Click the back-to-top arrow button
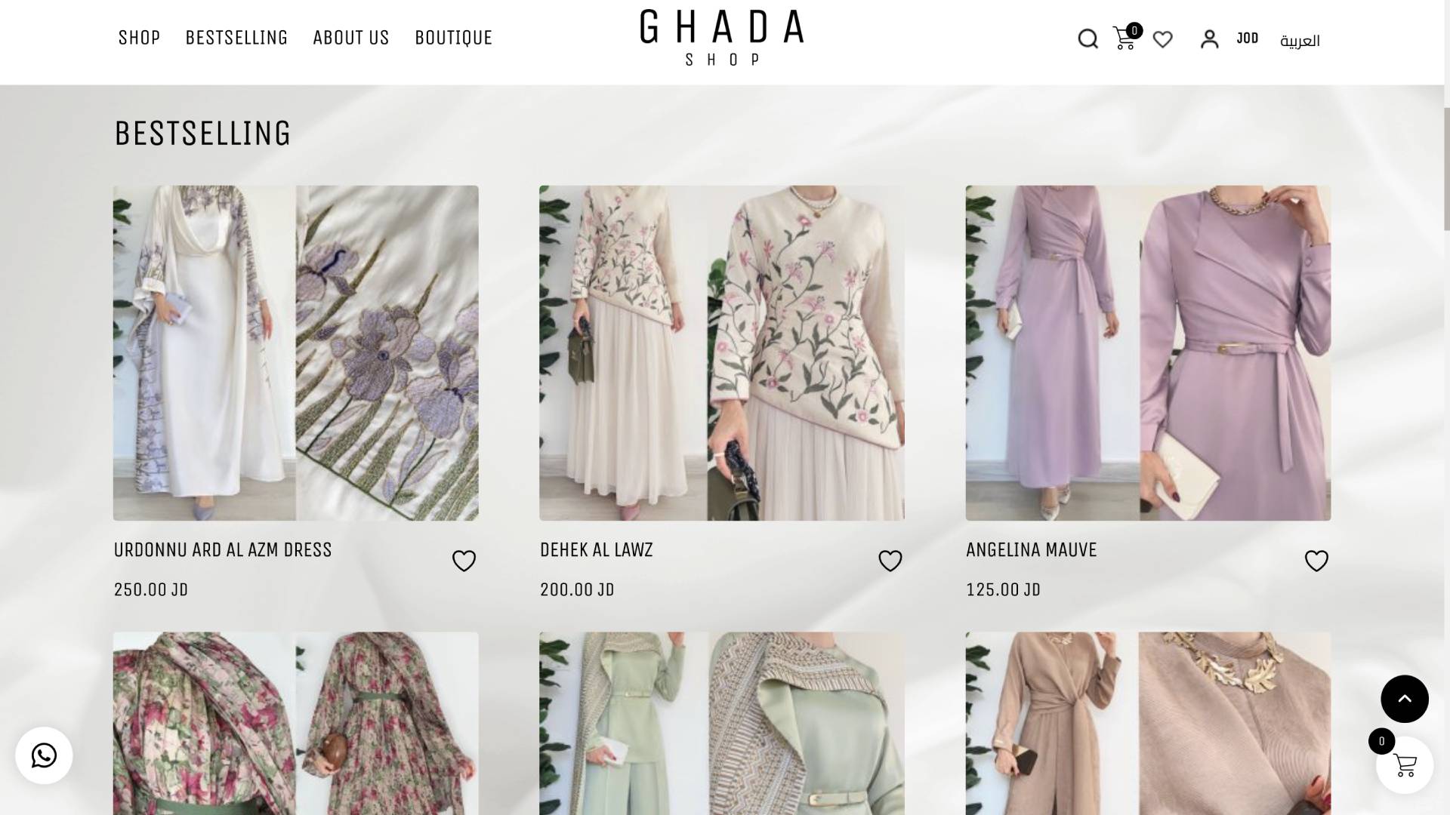 pyautogui.click(x=1405, y=699)
